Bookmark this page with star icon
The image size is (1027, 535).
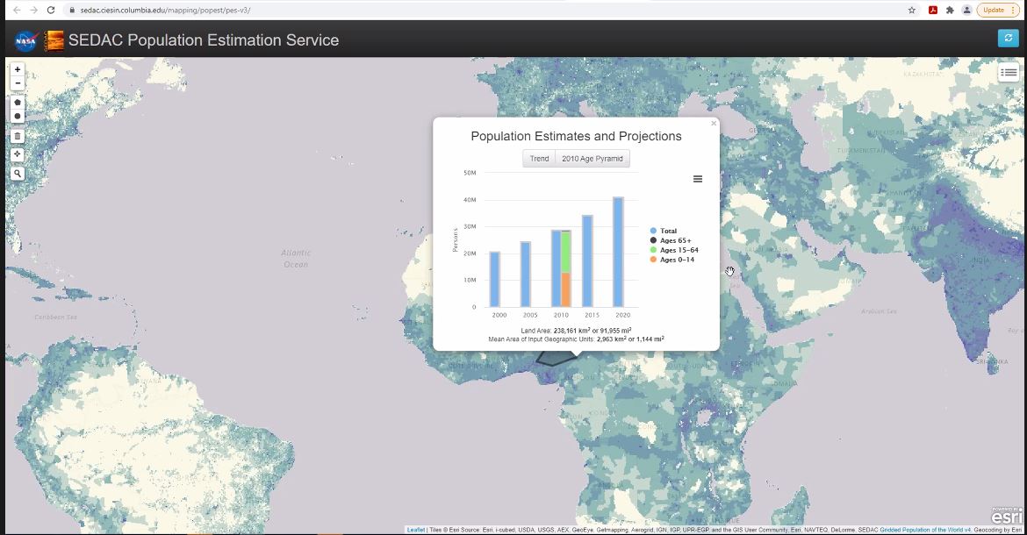pos(912,10)
